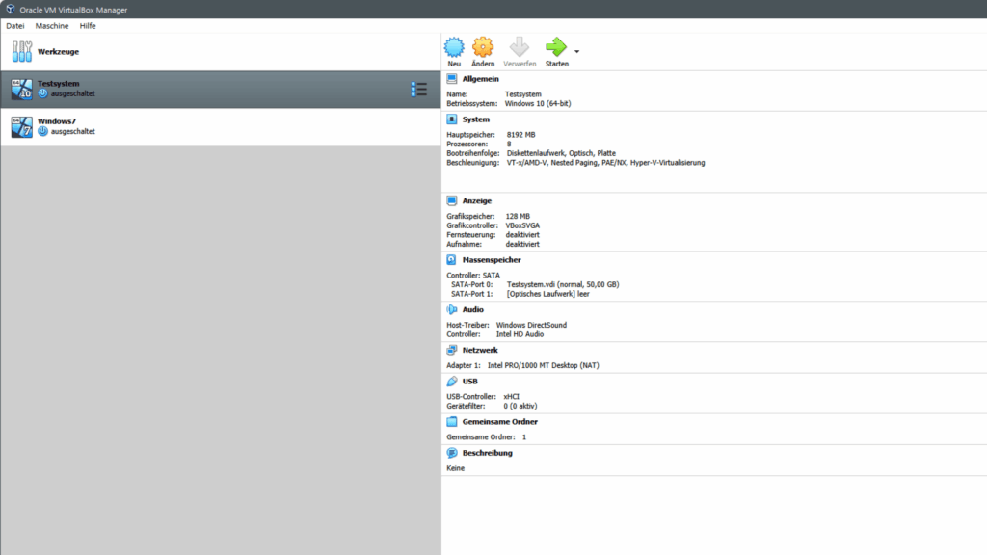This screenshot has width=987, height=555.
Task: Open the Testsystem list menu icon
Action: coord(418,90)
